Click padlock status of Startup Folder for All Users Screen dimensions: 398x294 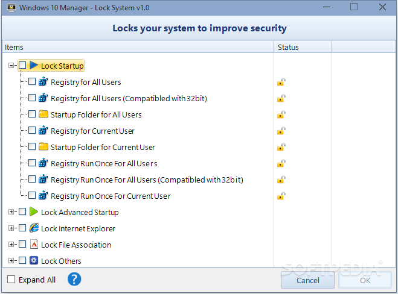click(x=281, y=114)
